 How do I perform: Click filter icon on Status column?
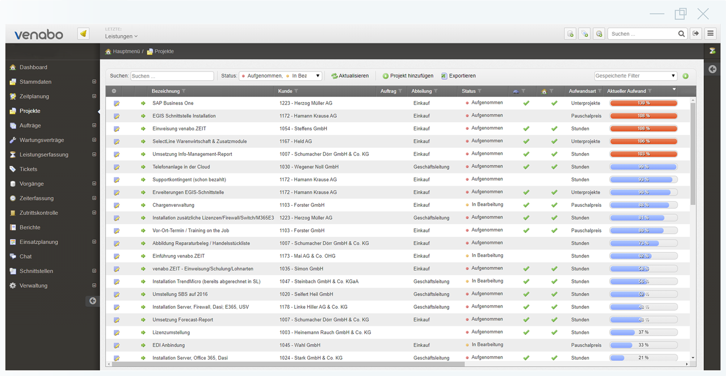[480, 91]
